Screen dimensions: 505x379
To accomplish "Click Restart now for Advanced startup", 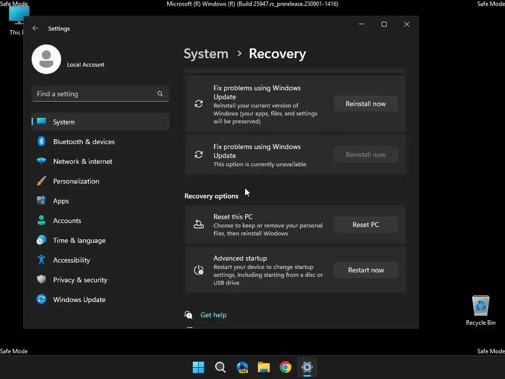I will 365,270.
